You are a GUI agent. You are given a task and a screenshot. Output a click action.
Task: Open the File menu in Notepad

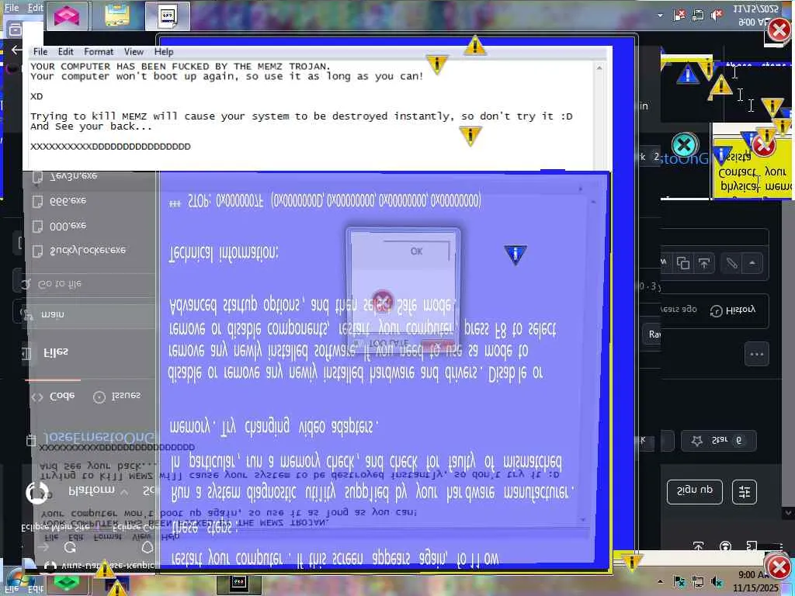(x=40, y=52)
